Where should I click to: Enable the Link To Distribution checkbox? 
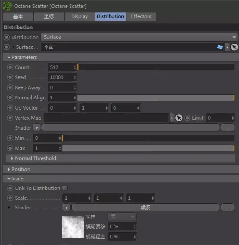pos(65,188)
